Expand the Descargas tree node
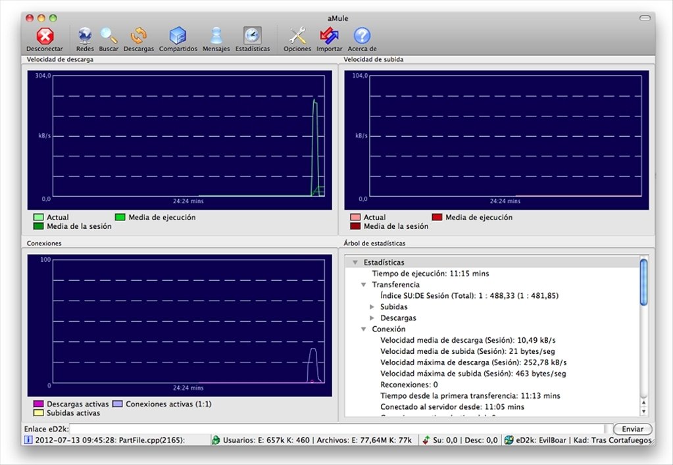 tap(372, 318)
